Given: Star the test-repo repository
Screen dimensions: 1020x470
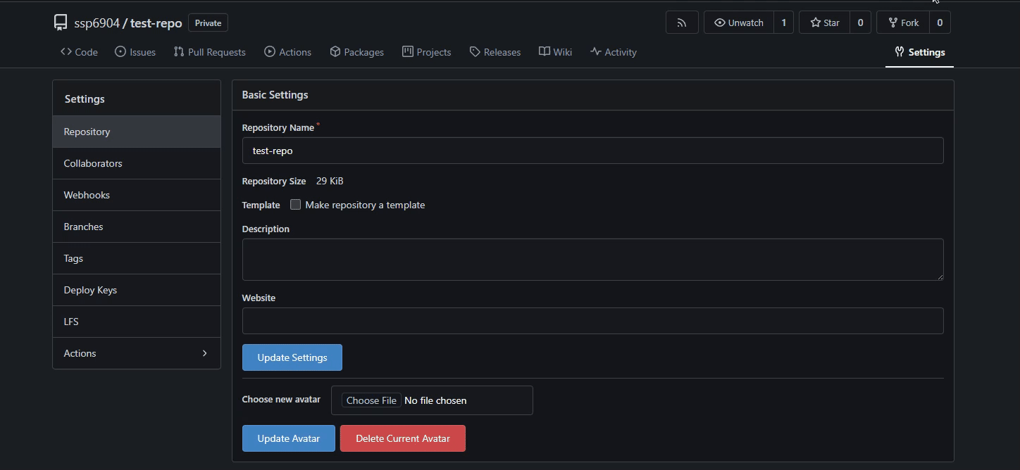Looking at the screenshot, I should coord(824,23).
